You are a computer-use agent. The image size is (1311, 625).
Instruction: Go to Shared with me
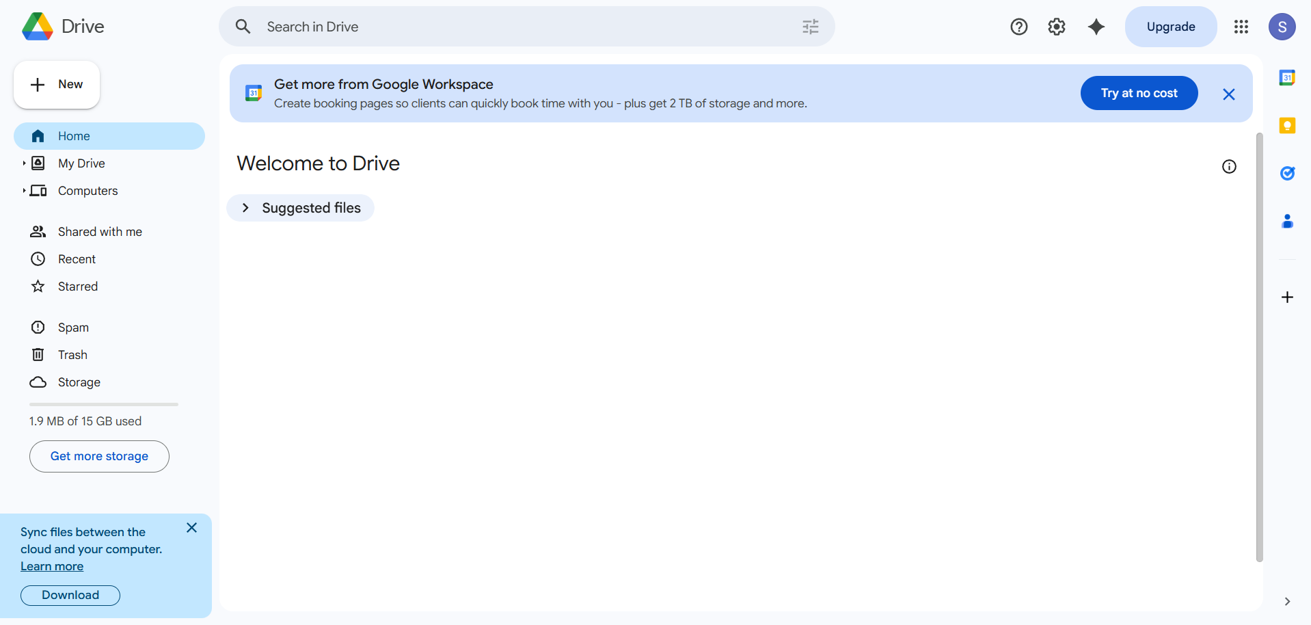pyautogui.click(x=100, y=232)
